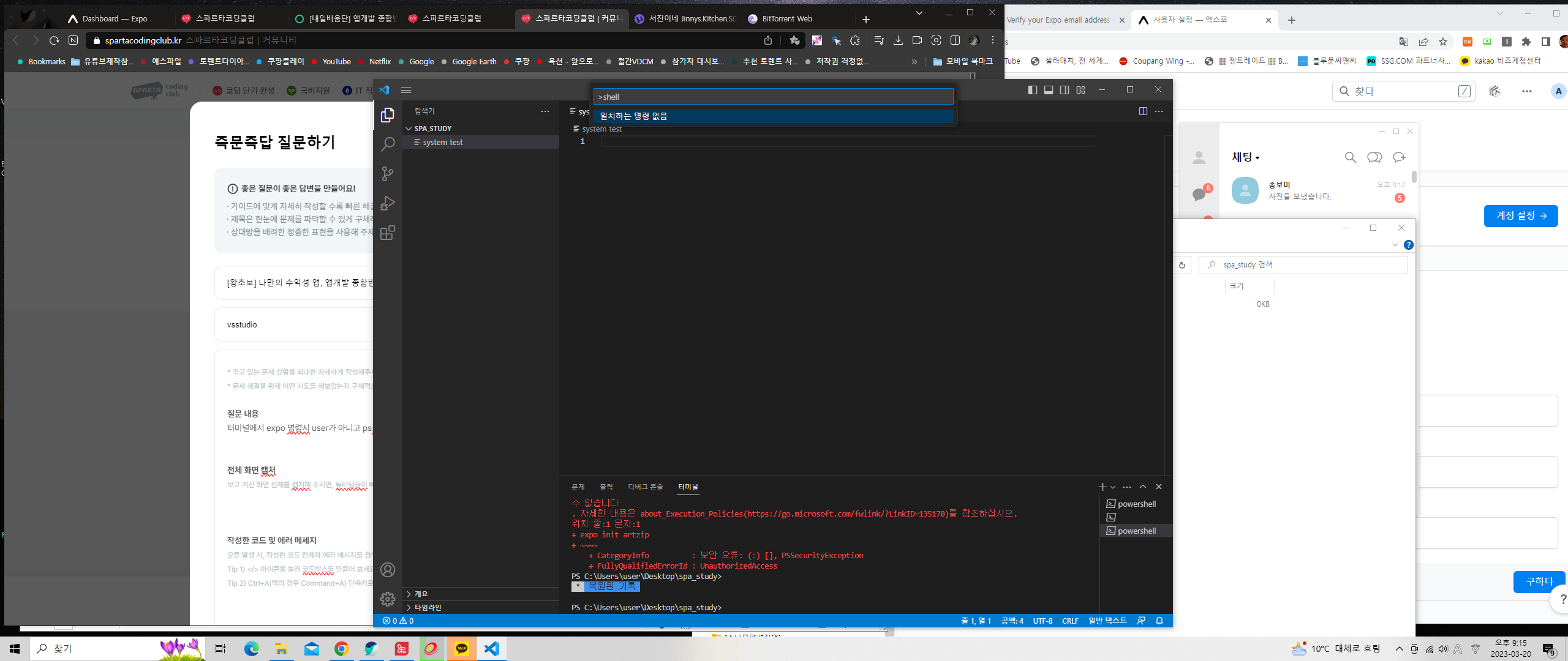
Task: Change language mode 일반 텍스트 in status bar
Action: (1107, 621)
